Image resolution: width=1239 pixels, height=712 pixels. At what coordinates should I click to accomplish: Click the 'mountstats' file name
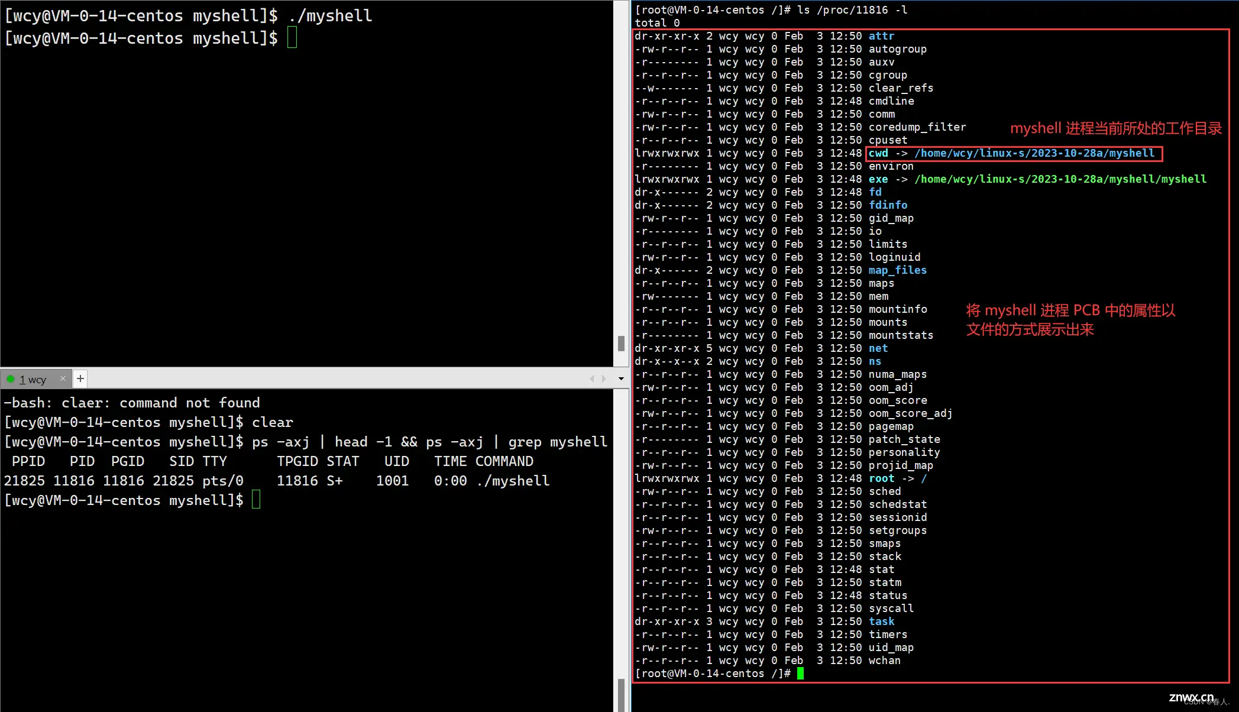tap(901, 335)
